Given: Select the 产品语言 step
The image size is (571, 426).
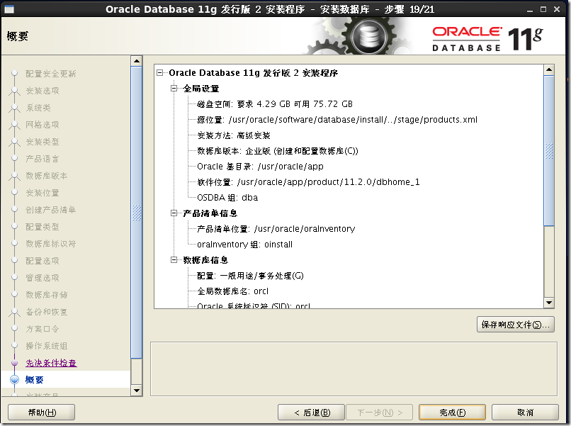Looking at the screenshot, I should pyautogui.click(x=43, y=159).
